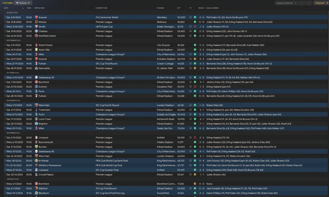This screenshot has height=197, width=329.
Task: Click the Wembley stadium name
Action: click(162, 17)
